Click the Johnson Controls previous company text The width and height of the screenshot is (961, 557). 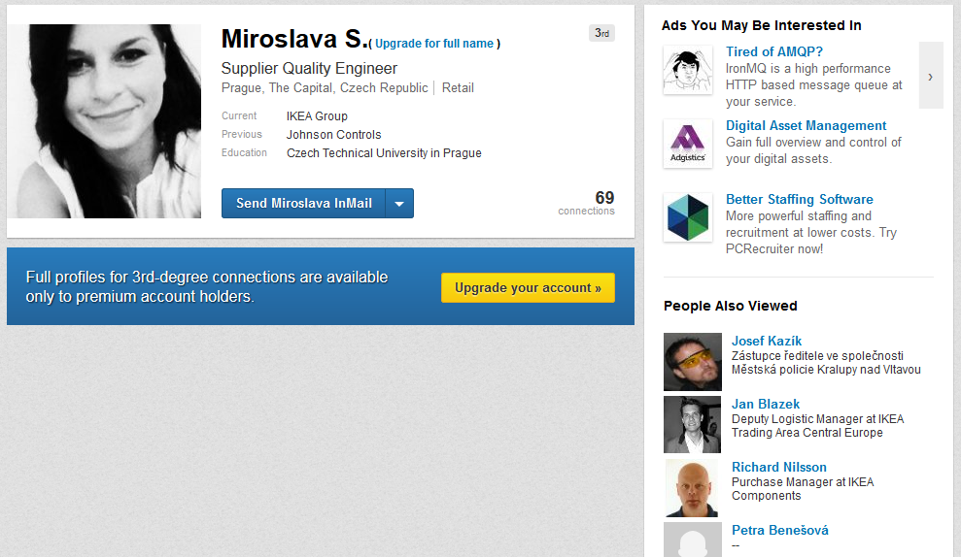click(334, 135)
